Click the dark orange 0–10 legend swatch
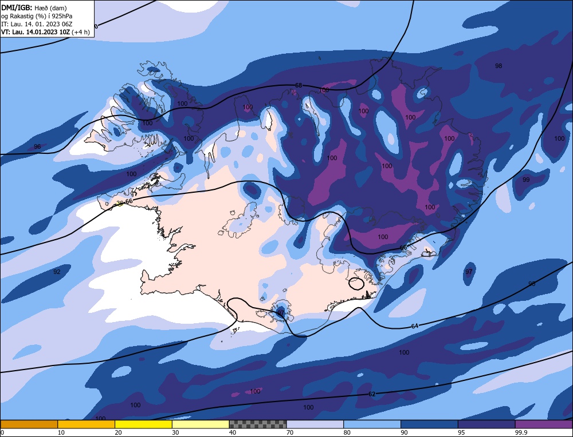Viewport: 573px width, 437px height. [29, 424]
